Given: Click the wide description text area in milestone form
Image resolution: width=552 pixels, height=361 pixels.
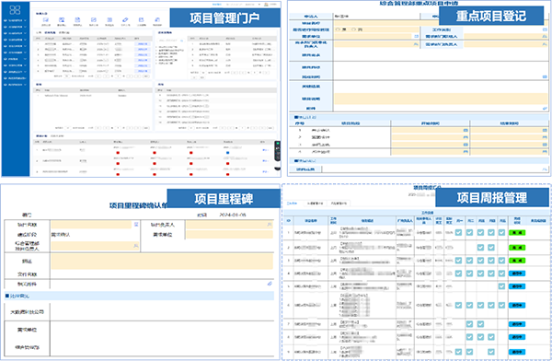Looking at the screenshot, I should pyautogui.click(x=162, y=262).
